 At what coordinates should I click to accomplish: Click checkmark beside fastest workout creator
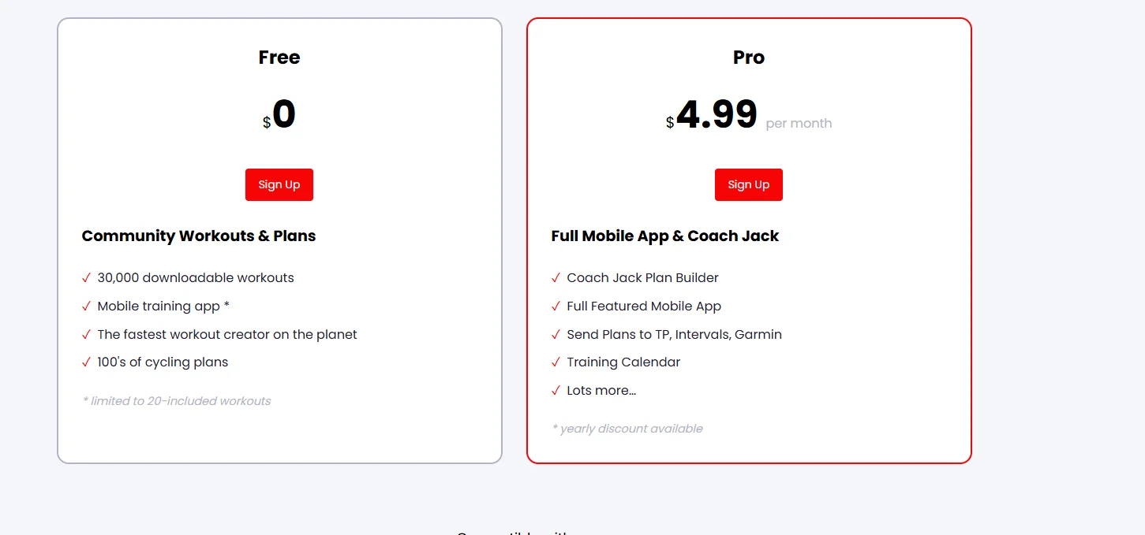point(87,335)
